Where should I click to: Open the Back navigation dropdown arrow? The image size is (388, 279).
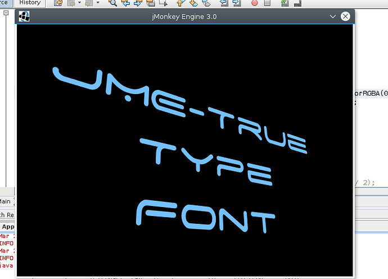pos(80,3)
